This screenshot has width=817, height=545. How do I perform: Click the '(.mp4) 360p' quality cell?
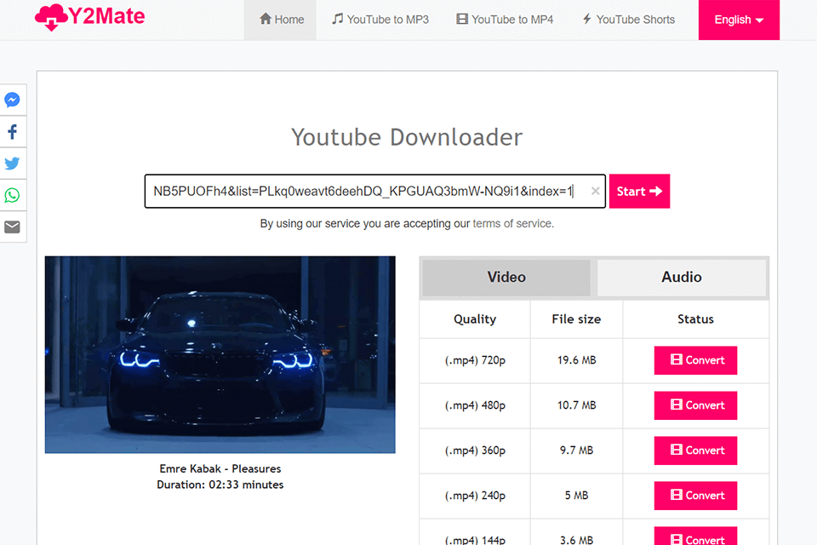(x=475, y=450)
